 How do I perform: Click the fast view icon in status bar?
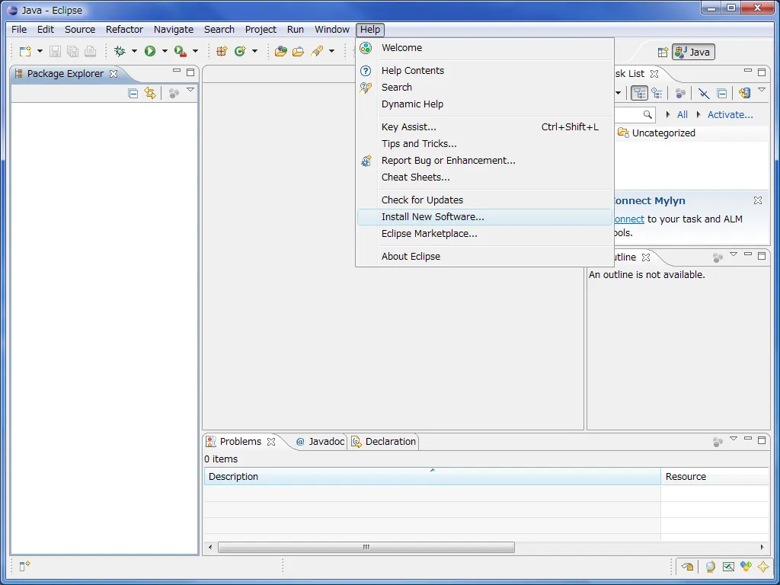[24, 566]
